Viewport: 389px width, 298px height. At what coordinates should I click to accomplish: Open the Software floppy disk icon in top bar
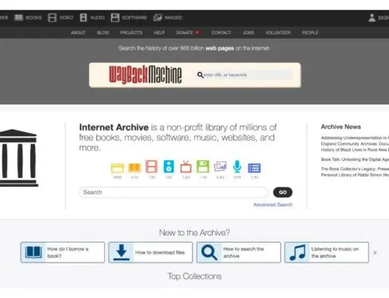click(x=115, y=17)
